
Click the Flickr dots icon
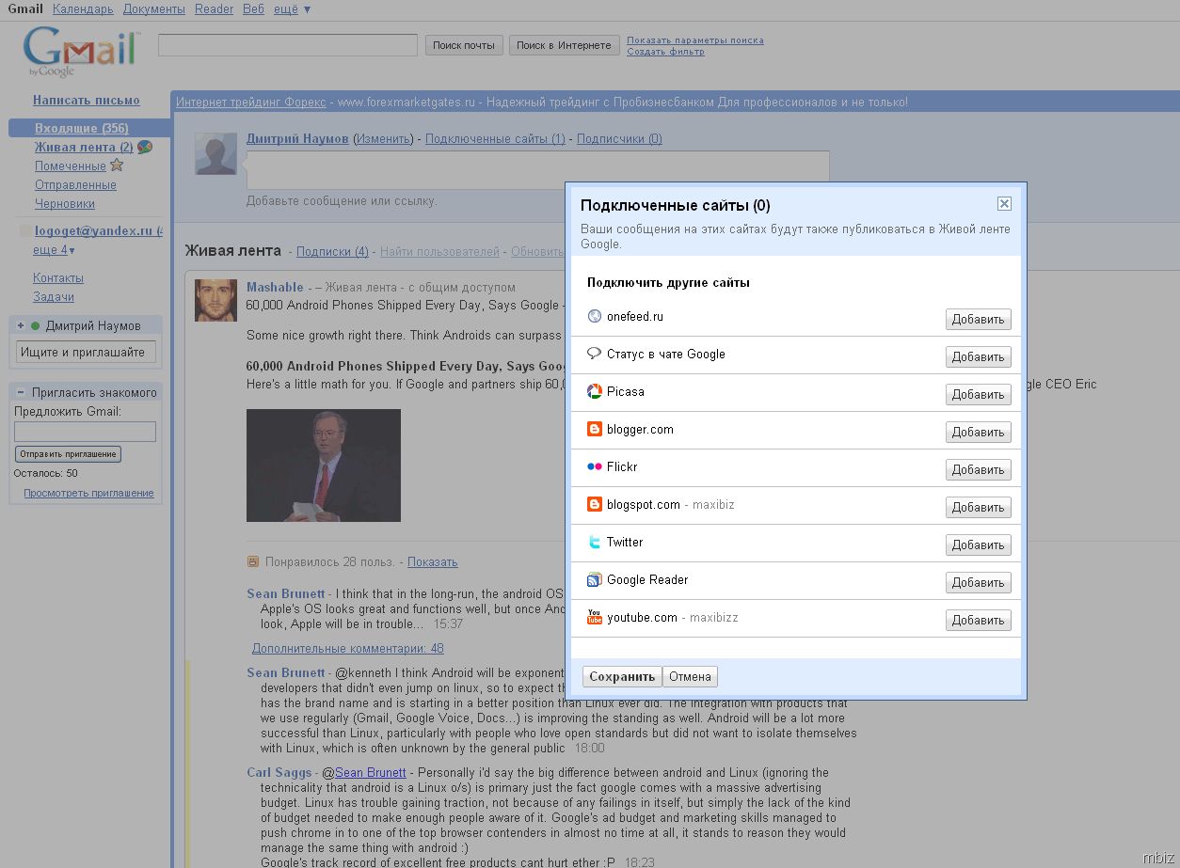594,467
